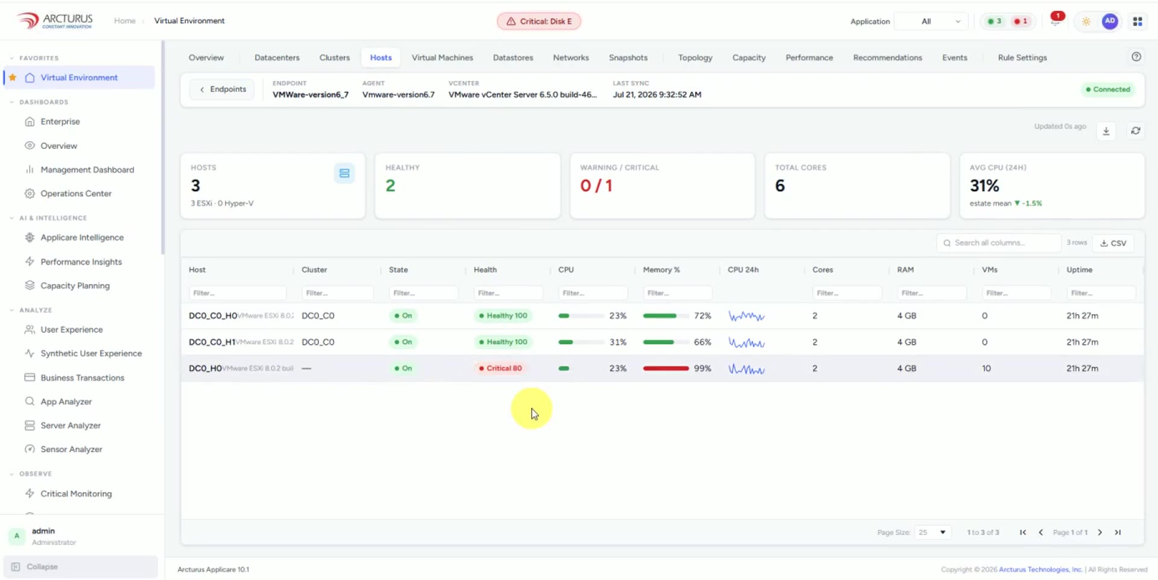Click the red 1 status badge
Image resolution: width=1158 pixels, height=580 pixels.
click(x=1020, y=21)
